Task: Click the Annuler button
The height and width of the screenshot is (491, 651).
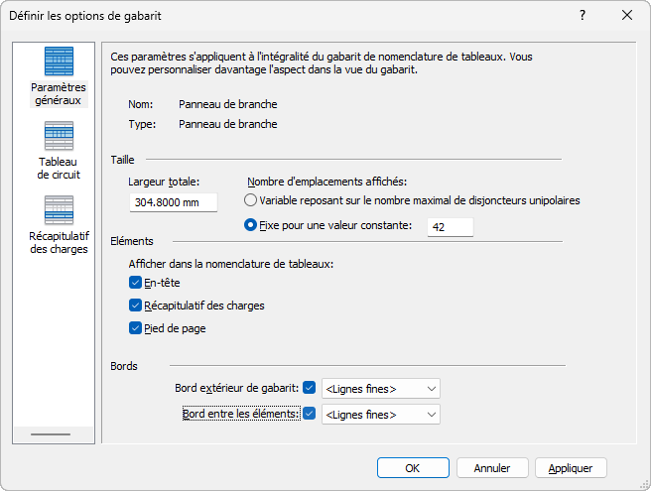Action: [x=492, y=468]
